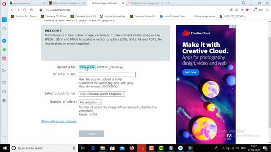
Task: Open the Mail app on taskbar
Action: 122,148
